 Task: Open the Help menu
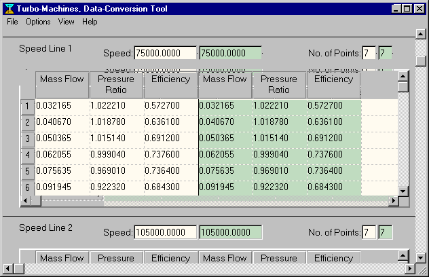pos(90,22)
